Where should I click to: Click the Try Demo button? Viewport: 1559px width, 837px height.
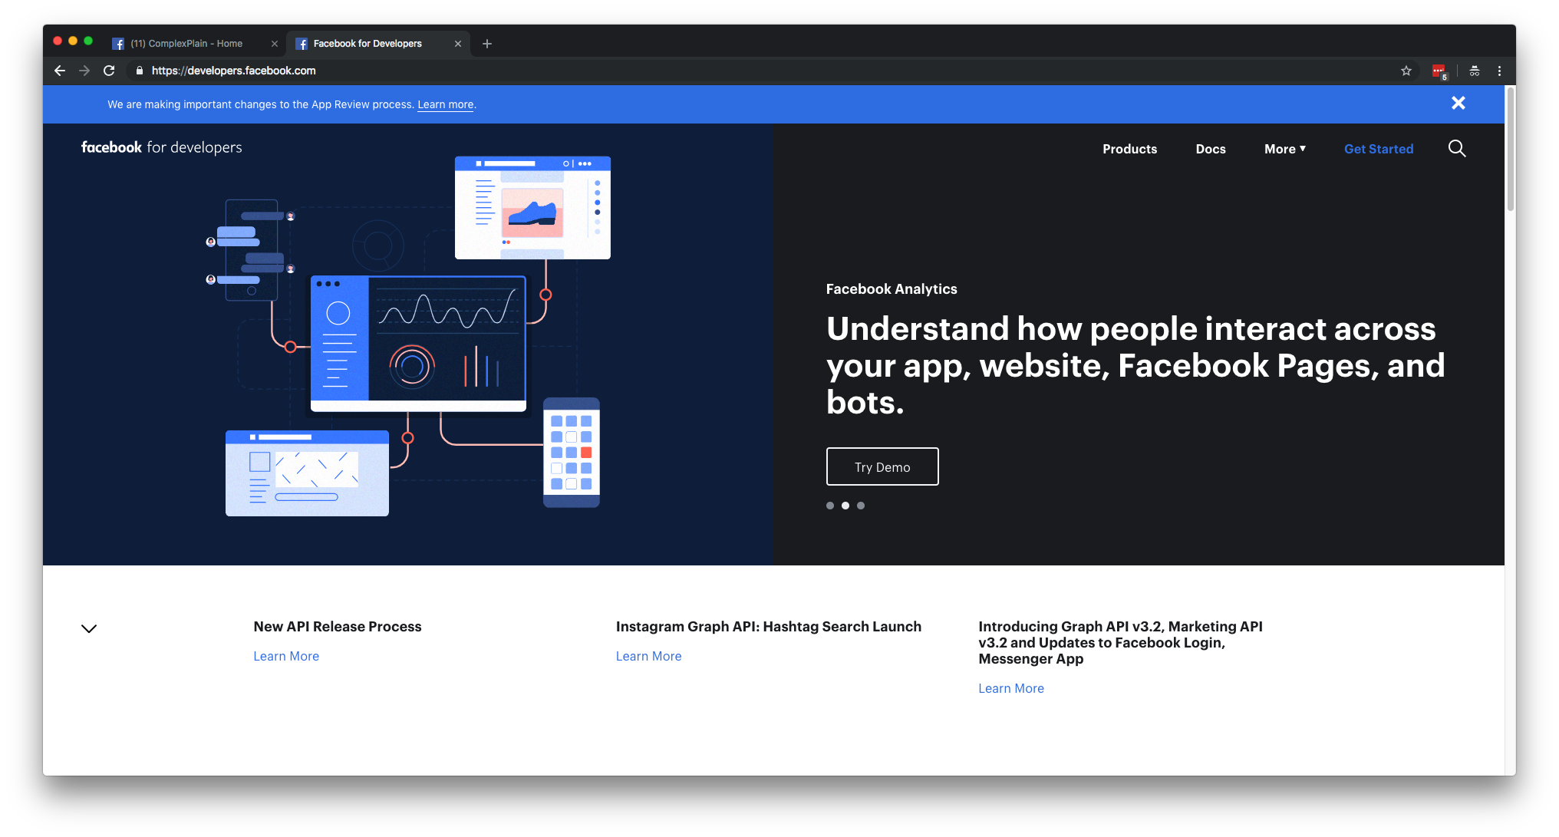[882, 466]
